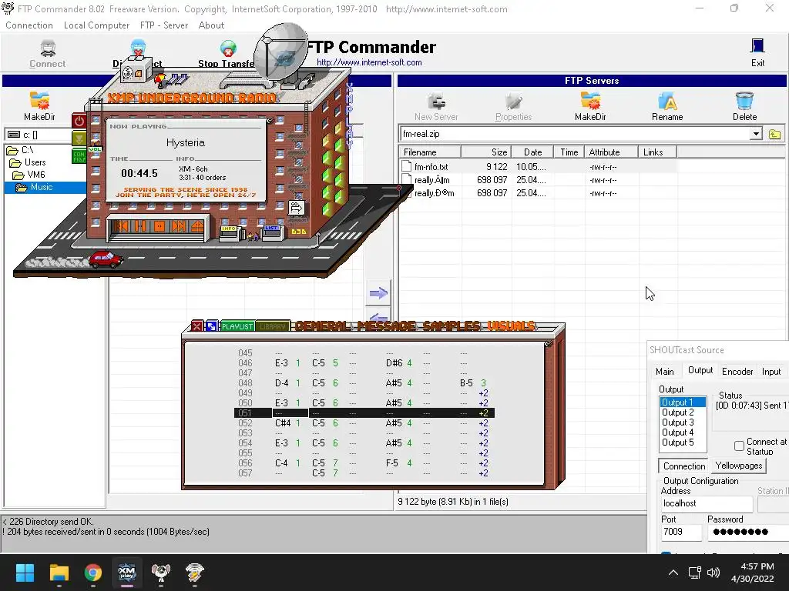Open the Connection menu

point(29,25)
